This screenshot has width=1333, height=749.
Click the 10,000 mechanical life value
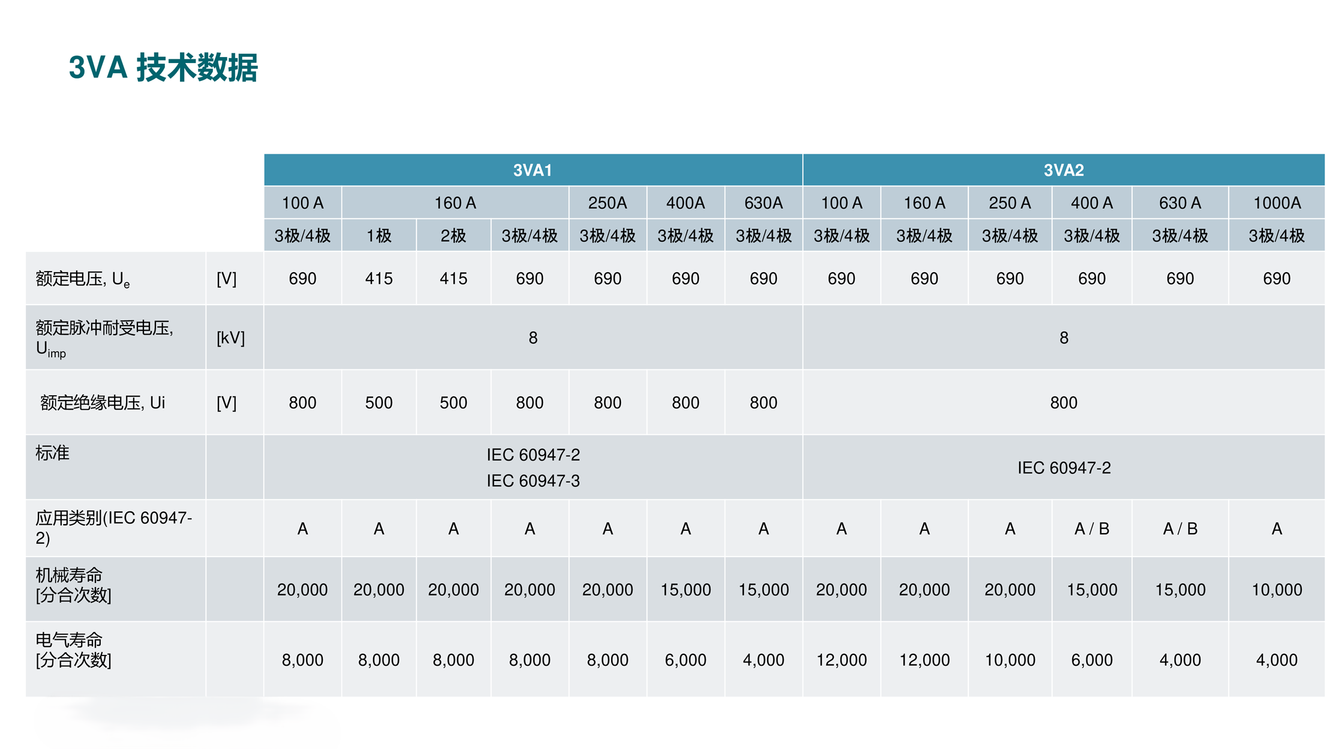(x=1277, y=589)
